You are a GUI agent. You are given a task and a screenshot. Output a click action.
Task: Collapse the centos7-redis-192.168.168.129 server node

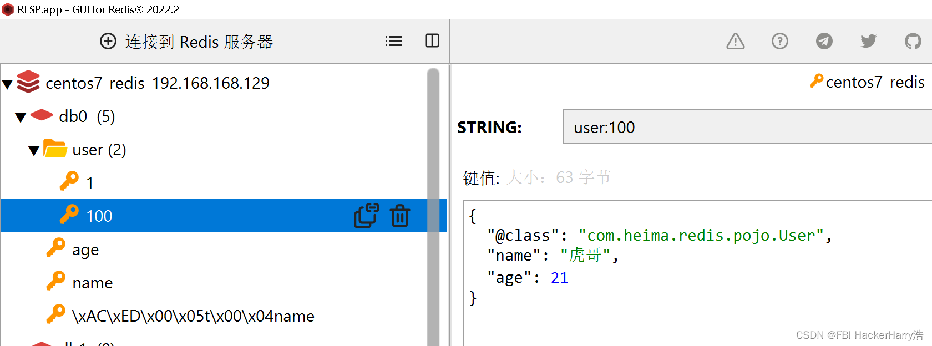click(x=7, y=84)
